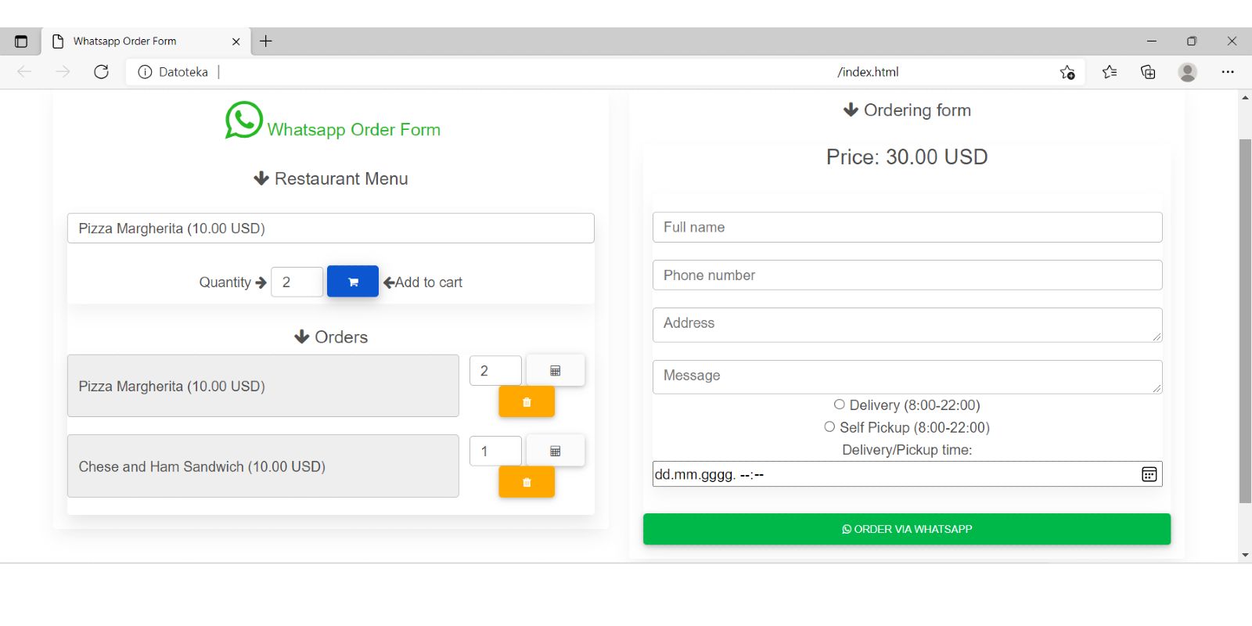Click the page vertical scrollbar
Screen dimensions: 1252x626
(x=1245, y=321)
